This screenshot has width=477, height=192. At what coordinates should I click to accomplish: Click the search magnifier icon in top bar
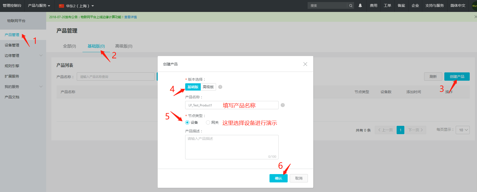pos(351,5)
